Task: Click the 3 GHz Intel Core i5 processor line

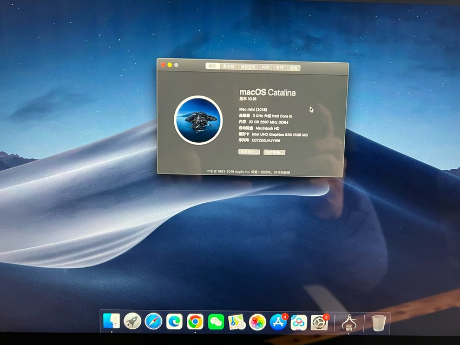Action: tap(266, 116)
